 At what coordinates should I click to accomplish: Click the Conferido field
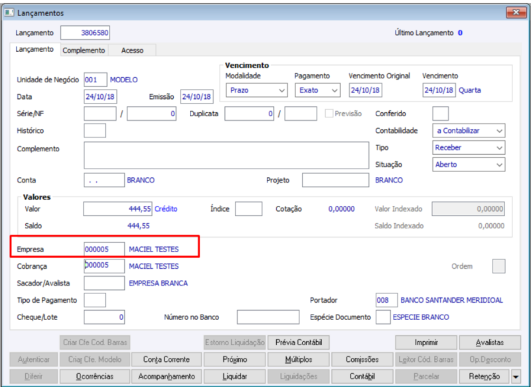pyautogui.click(x=441, y=114)
